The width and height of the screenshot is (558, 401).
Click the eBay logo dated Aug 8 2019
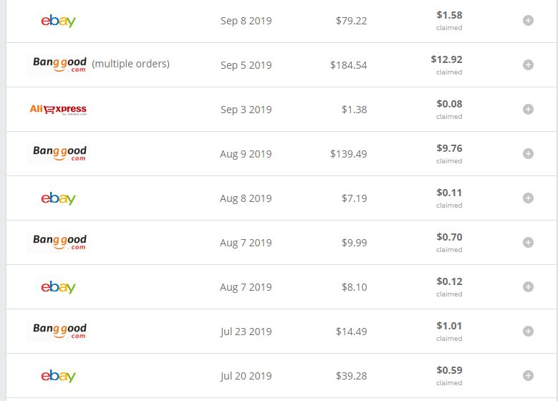(x=58, y=198)
